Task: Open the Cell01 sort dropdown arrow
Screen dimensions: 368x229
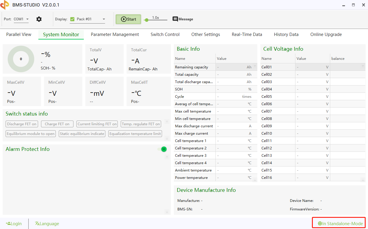Action: (362, 67)
